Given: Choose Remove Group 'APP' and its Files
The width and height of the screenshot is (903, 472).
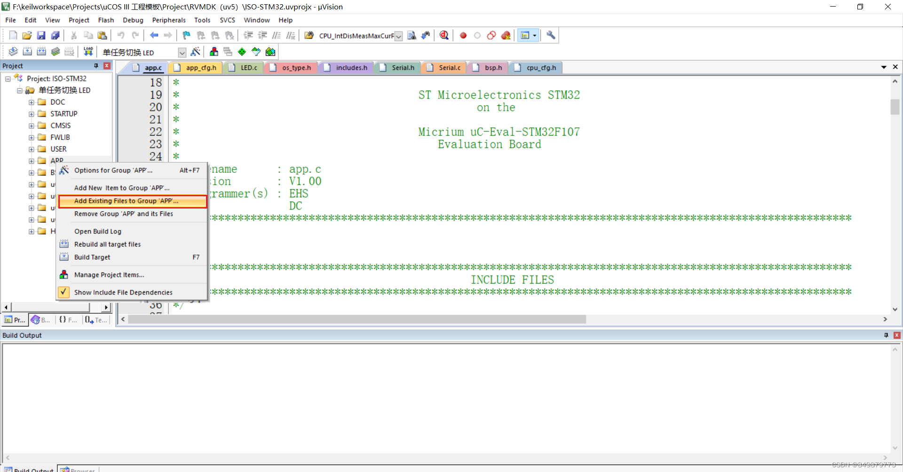Looking at the screenshot, I should tap(133, 214).
